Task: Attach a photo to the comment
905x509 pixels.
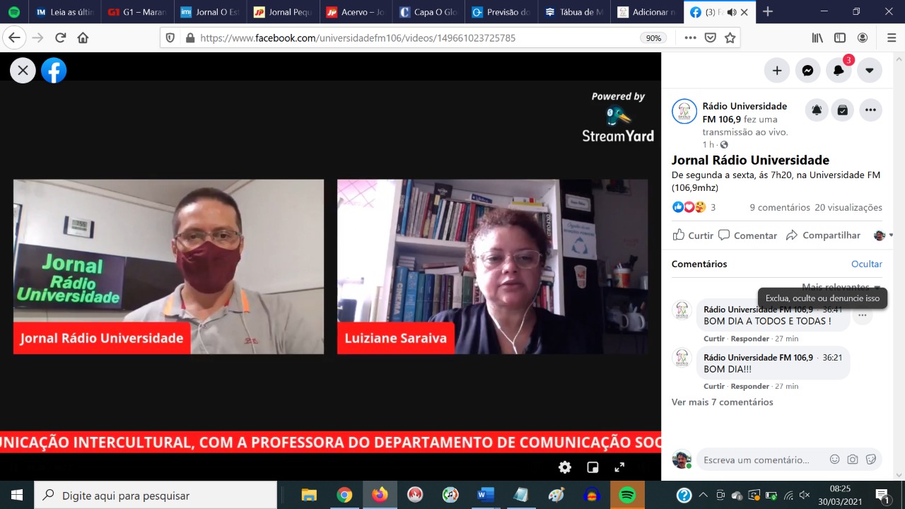Action: pyautogui.click(x=853, y=460)
